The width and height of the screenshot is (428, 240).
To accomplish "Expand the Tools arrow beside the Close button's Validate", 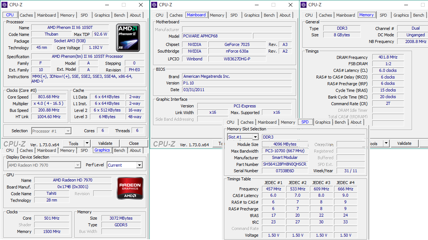I will point(87,143).
